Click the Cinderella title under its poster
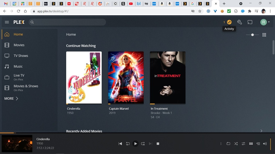275x154 pixels. coord(73,109)
